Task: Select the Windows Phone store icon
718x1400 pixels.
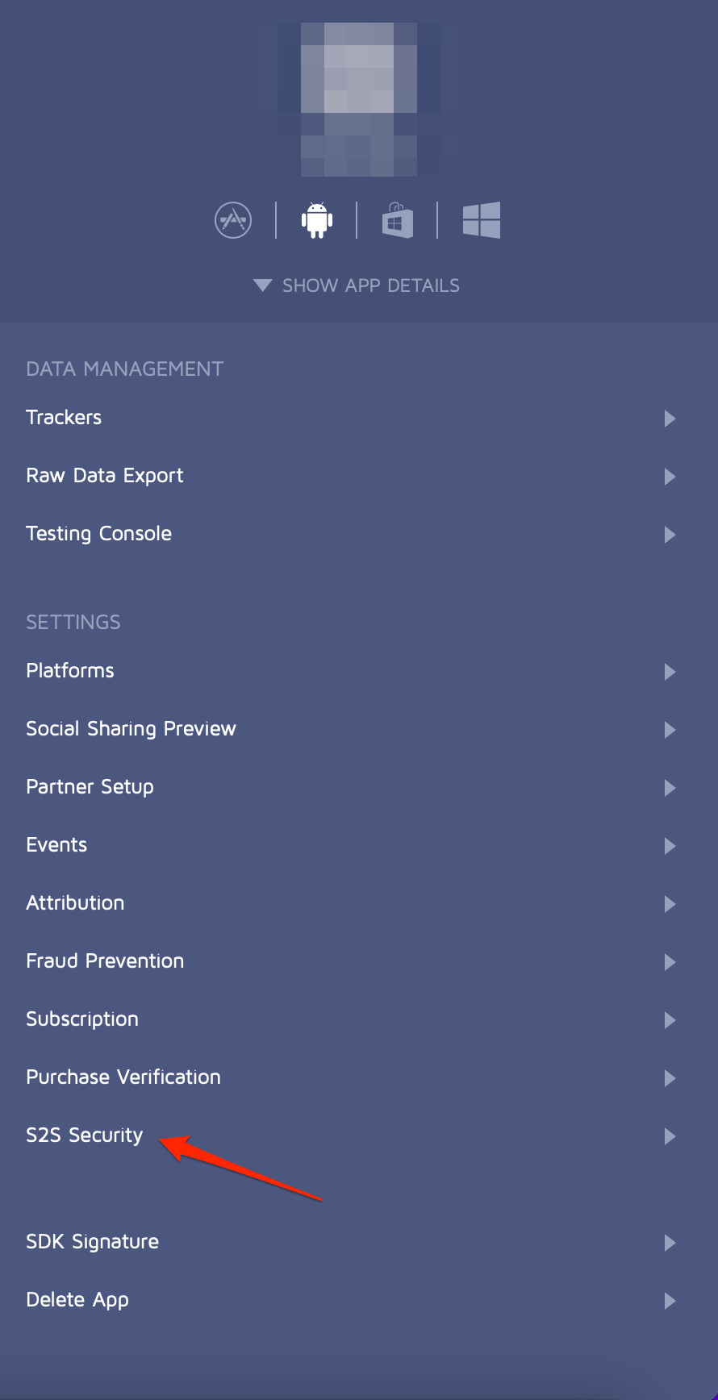Action: coord(396,219)
